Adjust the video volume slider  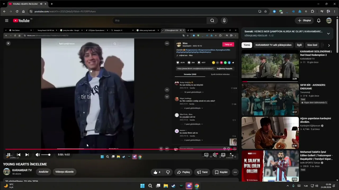pyautogui.click(x=46, y=155)
